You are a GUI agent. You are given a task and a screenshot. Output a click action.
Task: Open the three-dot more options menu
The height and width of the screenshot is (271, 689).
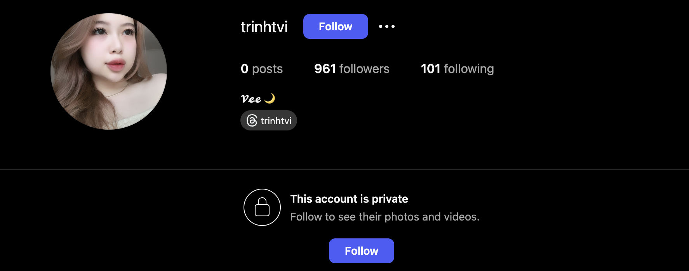point(387,26)
